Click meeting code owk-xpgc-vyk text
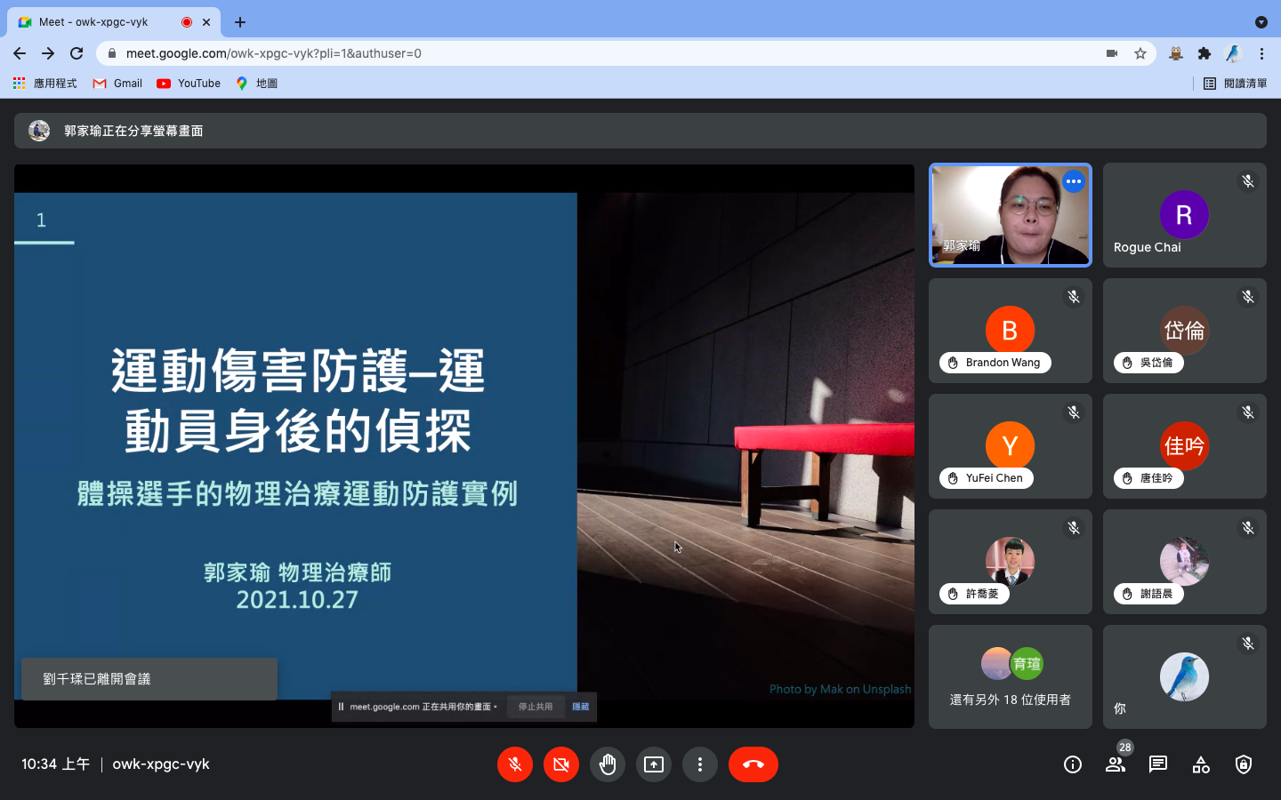Image resolution: width=1281 pixels, height=800 pixels. coord(161,764)
